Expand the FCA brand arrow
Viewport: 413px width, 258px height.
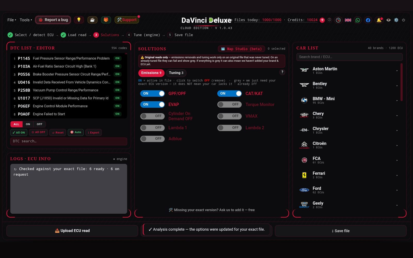[x=397, y=160]
